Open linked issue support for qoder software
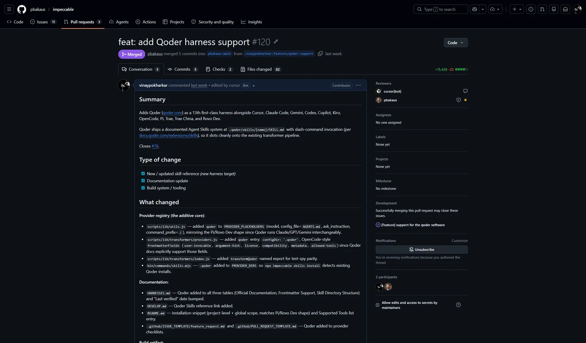The height and width of the screenshot is (343, 586). [413, 225]
